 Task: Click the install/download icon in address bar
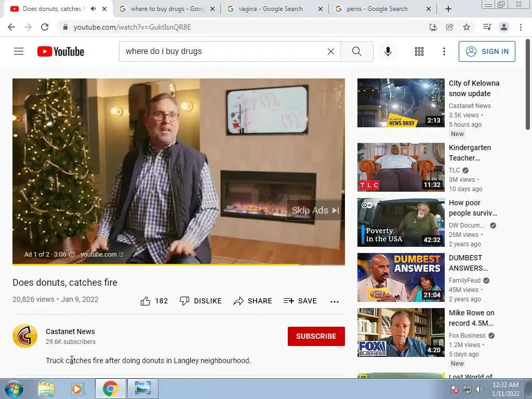point(433,27)
